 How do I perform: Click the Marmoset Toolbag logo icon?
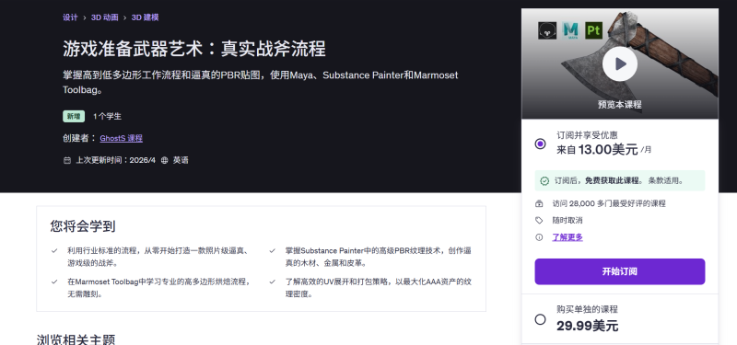(x=547, y=30)
